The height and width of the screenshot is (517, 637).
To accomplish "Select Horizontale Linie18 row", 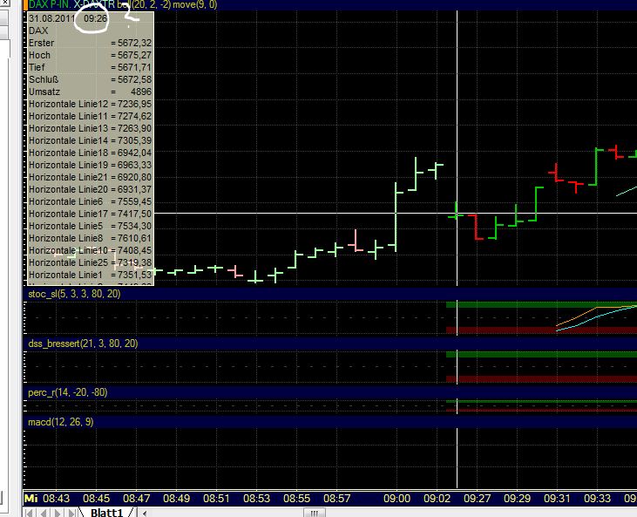I will tap(90, 153).
